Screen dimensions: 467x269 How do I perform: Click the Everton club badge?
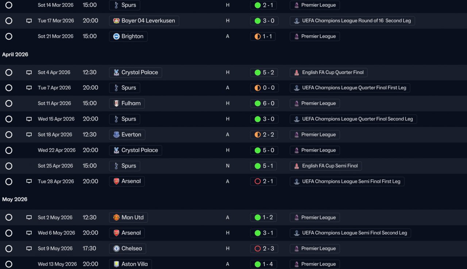(x=116, y=135)
